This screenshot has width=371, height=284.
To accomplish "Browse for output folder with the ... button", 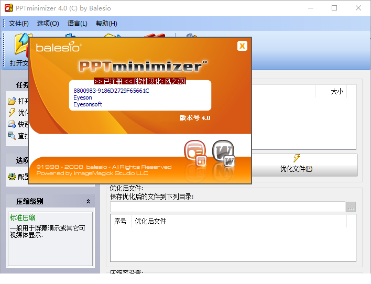I will tap(351, 207).
